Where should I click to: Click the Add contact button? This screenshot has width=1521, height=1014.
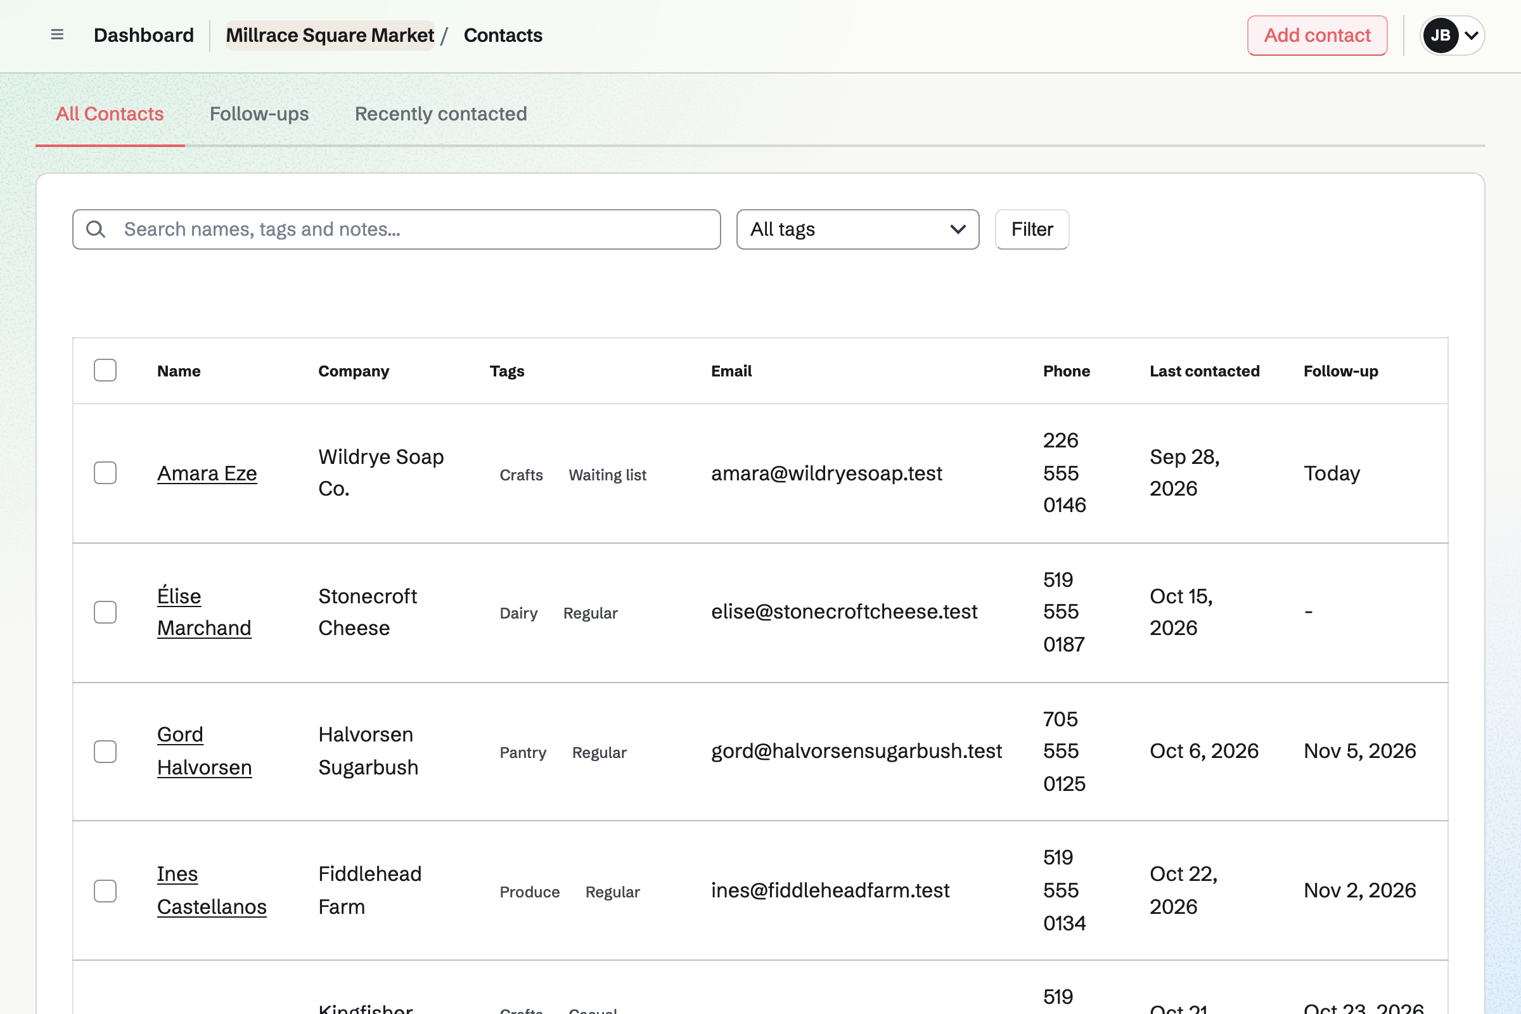point(1318,35)
